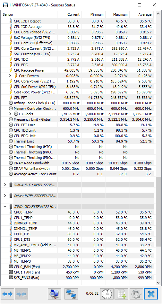Viewport: 162px width, 304px height.
Task: Select the Thermal Throttling (HTC) row
Action: [77, 147]
